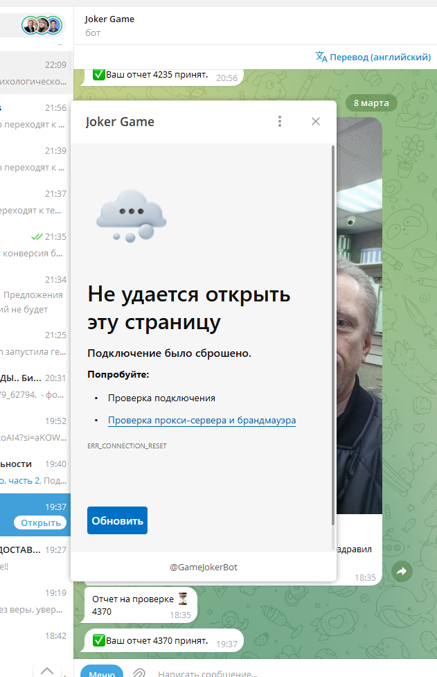This screenshot has width=437, height=677.
Task: Click the @GameJokerBot label in popup footer
Action: coord(204,567)
